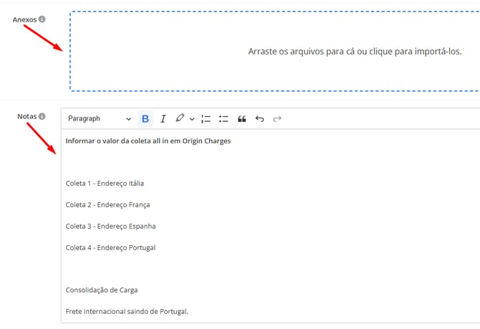Click the attachment upload drop zone
This screenshot has height=329, width=480.
pyautogui.click(x=276, y=52)
